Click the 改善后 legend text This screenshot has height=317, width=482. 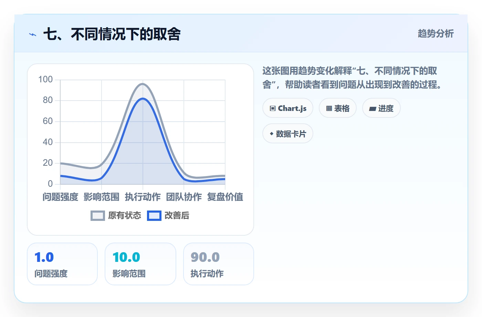pos(177,216)
